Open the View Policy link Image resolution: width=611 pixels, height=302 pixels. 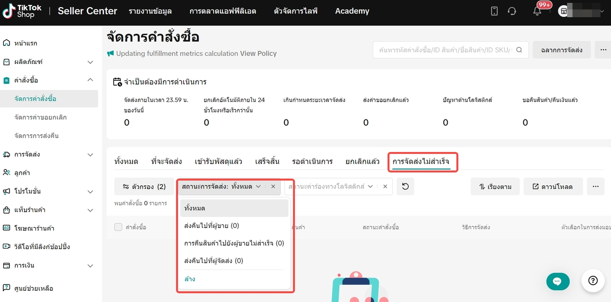pos(258,54)
